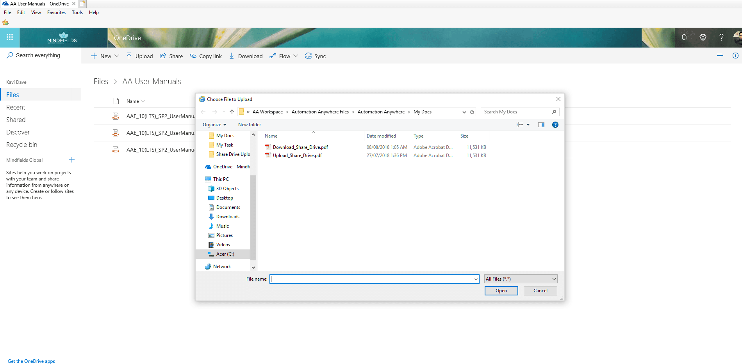
Task: Open the Organize dropdown menu
Action: (x=214, y=125)
